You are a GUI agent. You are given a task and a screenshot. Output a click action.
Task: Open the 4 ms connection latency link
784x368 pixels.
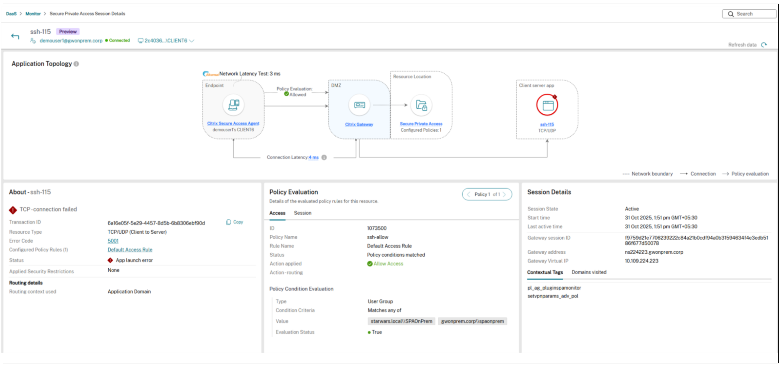(x=313, y=158)
